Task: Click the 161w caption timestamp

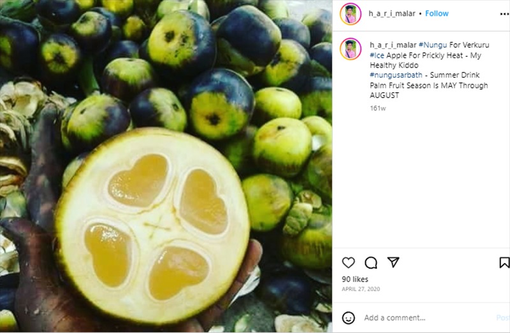Action: tap(376, 108)
